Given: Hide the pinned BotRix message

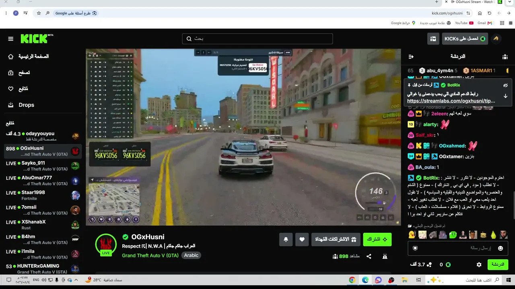Looking at the screenshot, I should (505, 85).
